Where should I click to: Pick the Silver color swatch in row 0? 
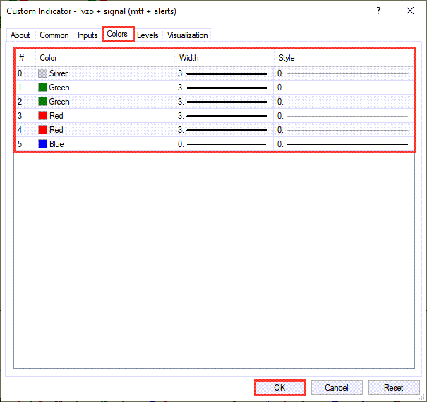[x=42, y=73]
